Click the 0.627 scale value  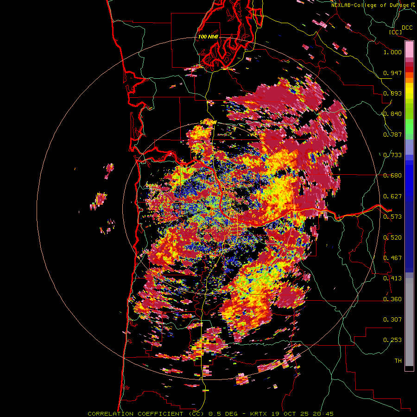(x=392, y=196)
